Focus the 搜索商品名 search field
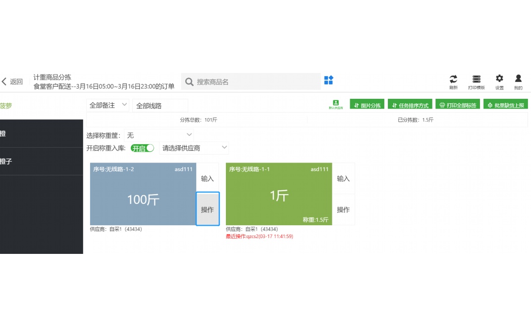This screenshot has height=326, width=531. tap(251, 82)
